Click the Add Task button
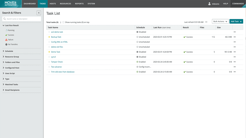 [x=236, y=21]
